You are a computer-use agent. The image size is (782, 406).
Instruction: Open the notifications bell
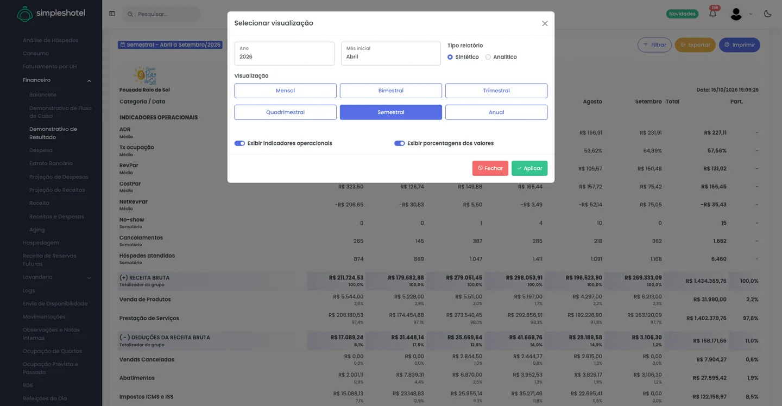tap(712, 14)
